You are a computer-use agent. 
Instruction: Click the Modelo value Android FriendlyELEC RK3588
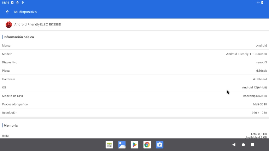click(247, 54)
